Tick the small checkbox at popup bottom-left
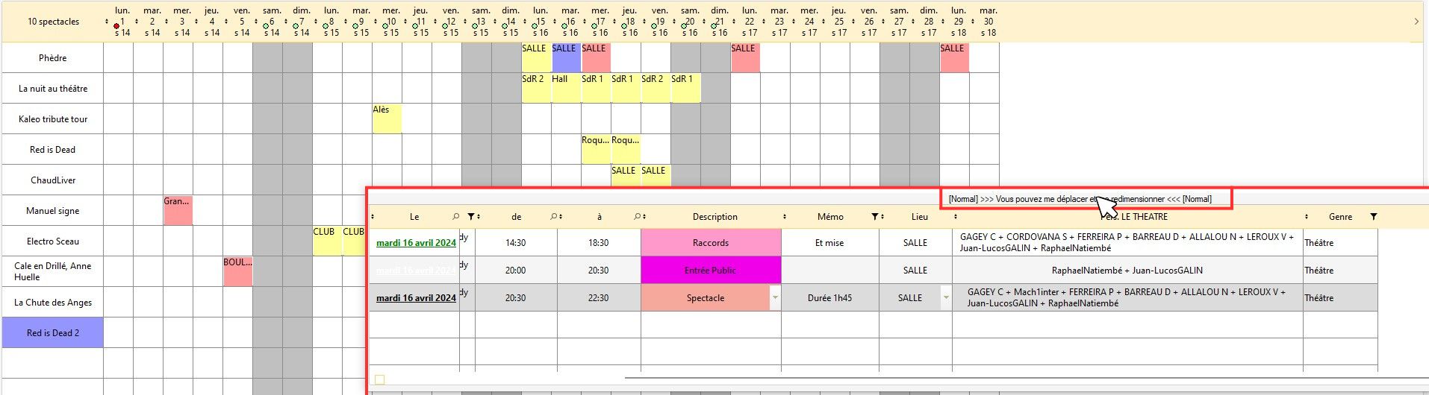The width and height of the screenshot is (1429, 395). tap(379, 380)
